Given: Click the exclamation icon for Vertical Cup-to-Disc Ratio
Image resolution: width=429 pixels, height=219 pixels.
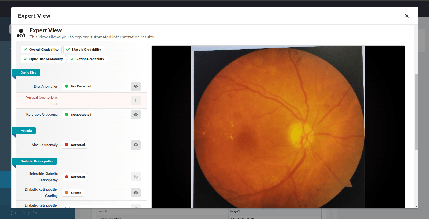Looking at the screenshot, I should [136, 101].
